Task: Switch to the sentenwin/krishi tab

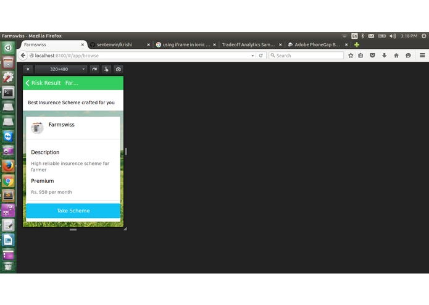Action: tap(114, 44)
